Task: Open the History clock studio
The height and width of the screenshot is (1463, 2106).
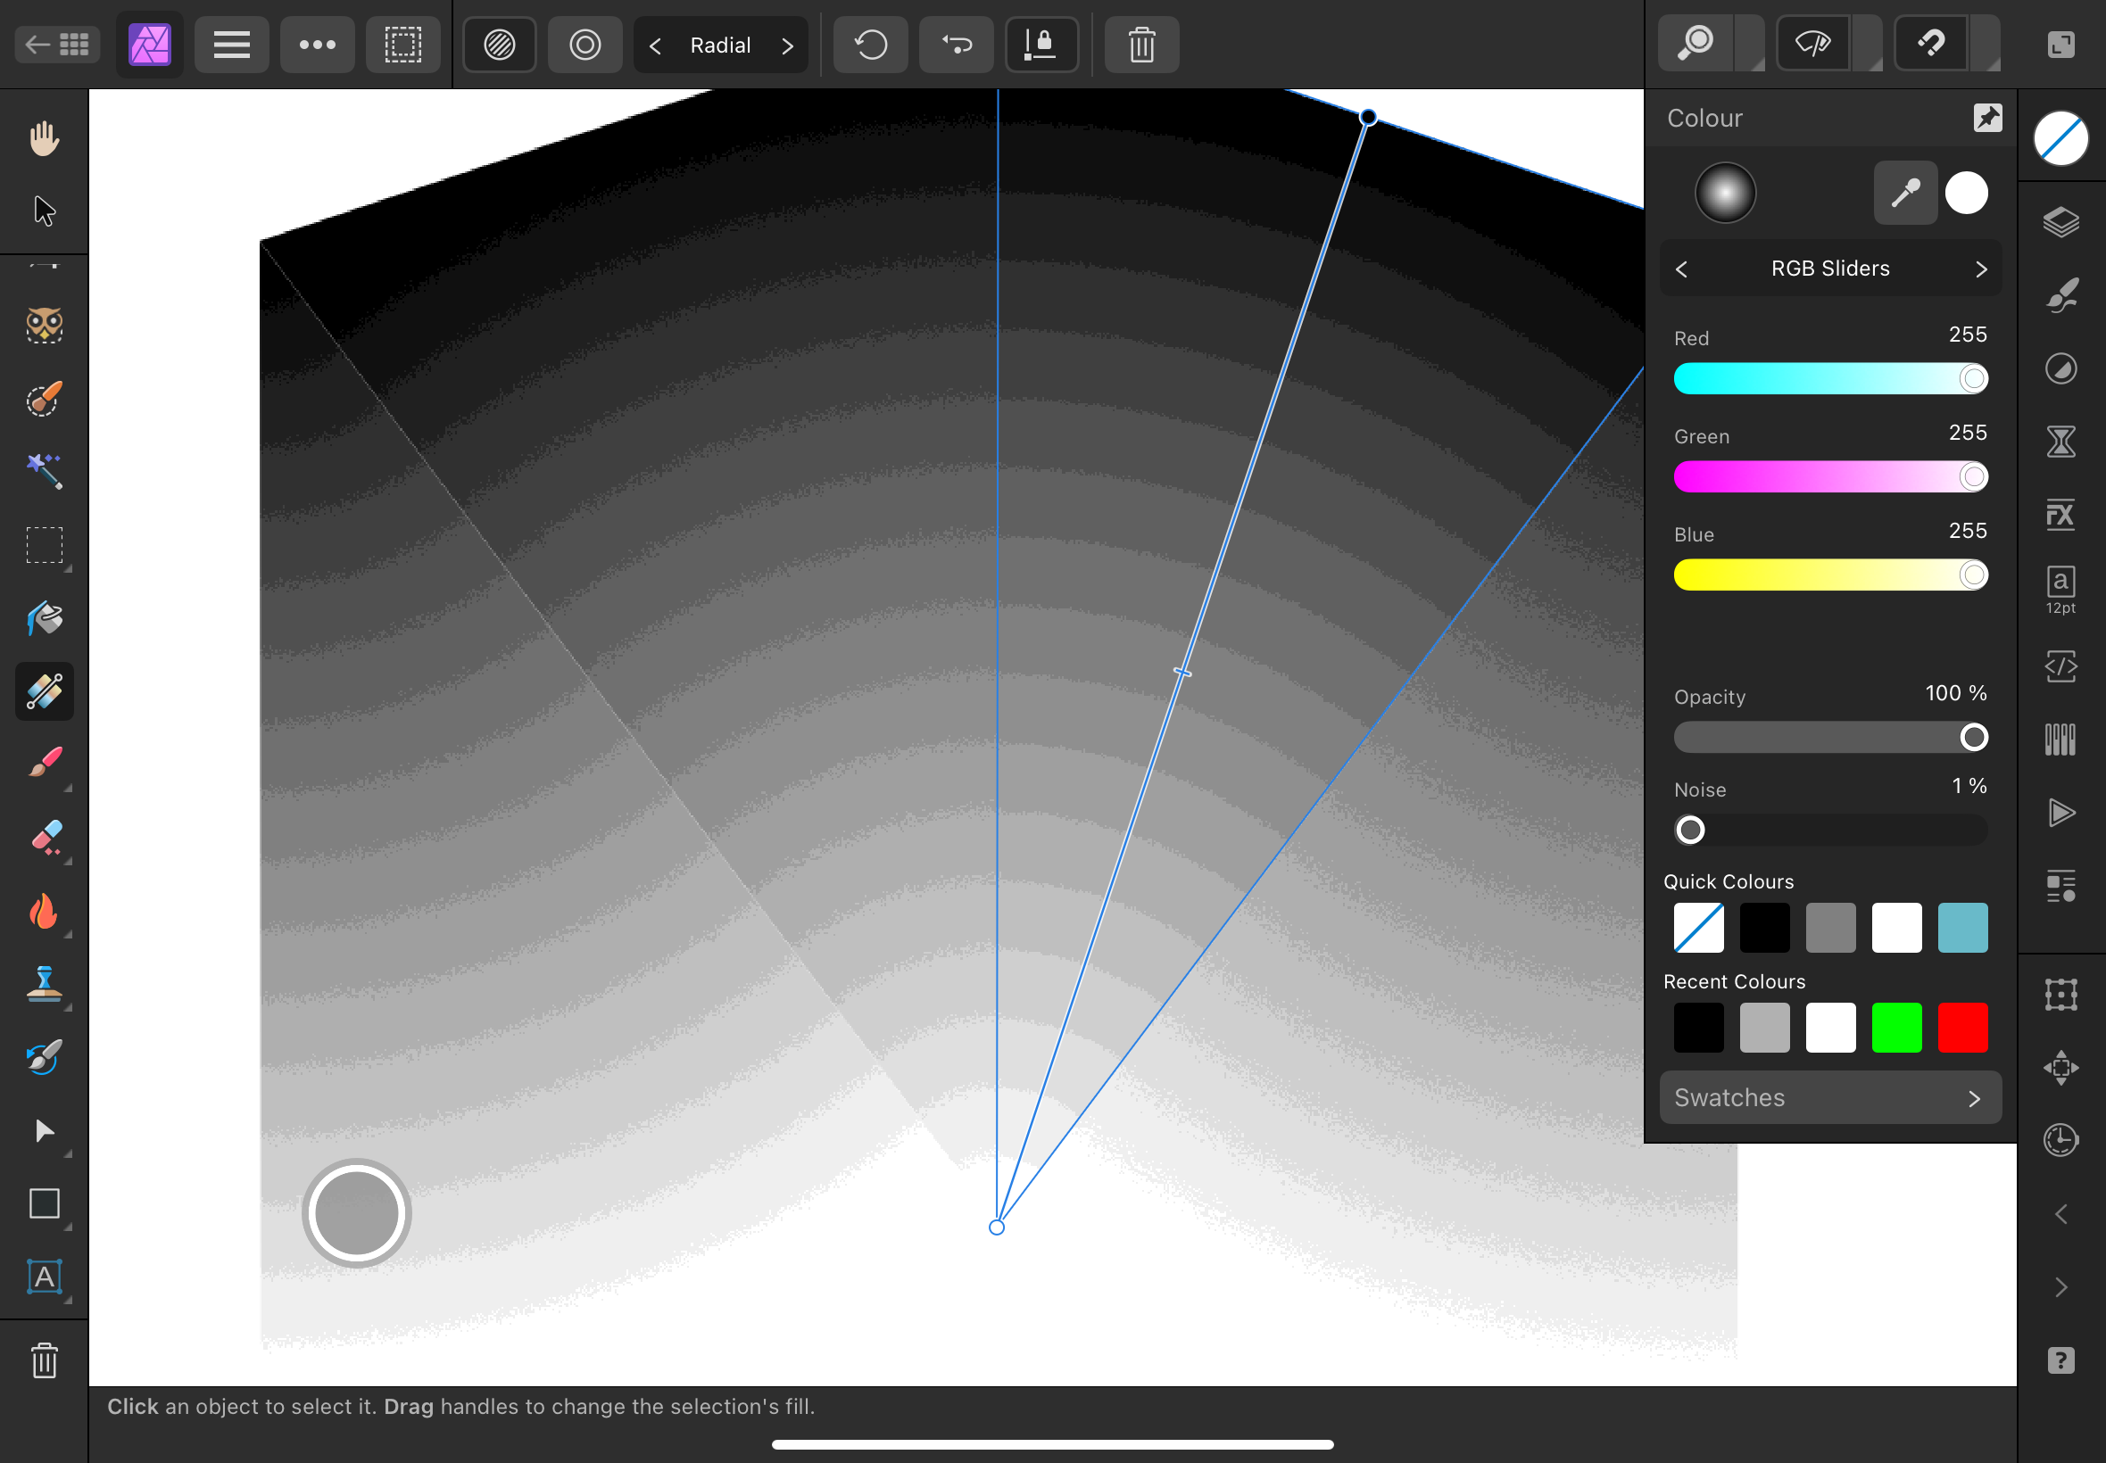Action: [x=2060, y=1140]
